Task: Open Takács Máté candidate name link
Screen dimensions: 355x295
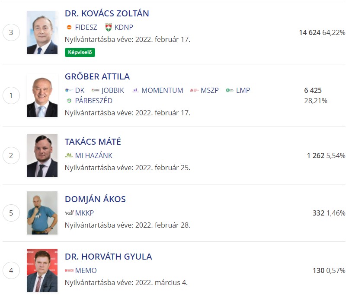Action: pos(93,142)
